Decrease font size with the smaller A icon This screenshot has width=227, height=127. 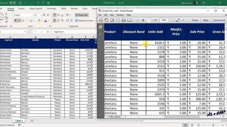pyautogui.click(x=48, y=15)
